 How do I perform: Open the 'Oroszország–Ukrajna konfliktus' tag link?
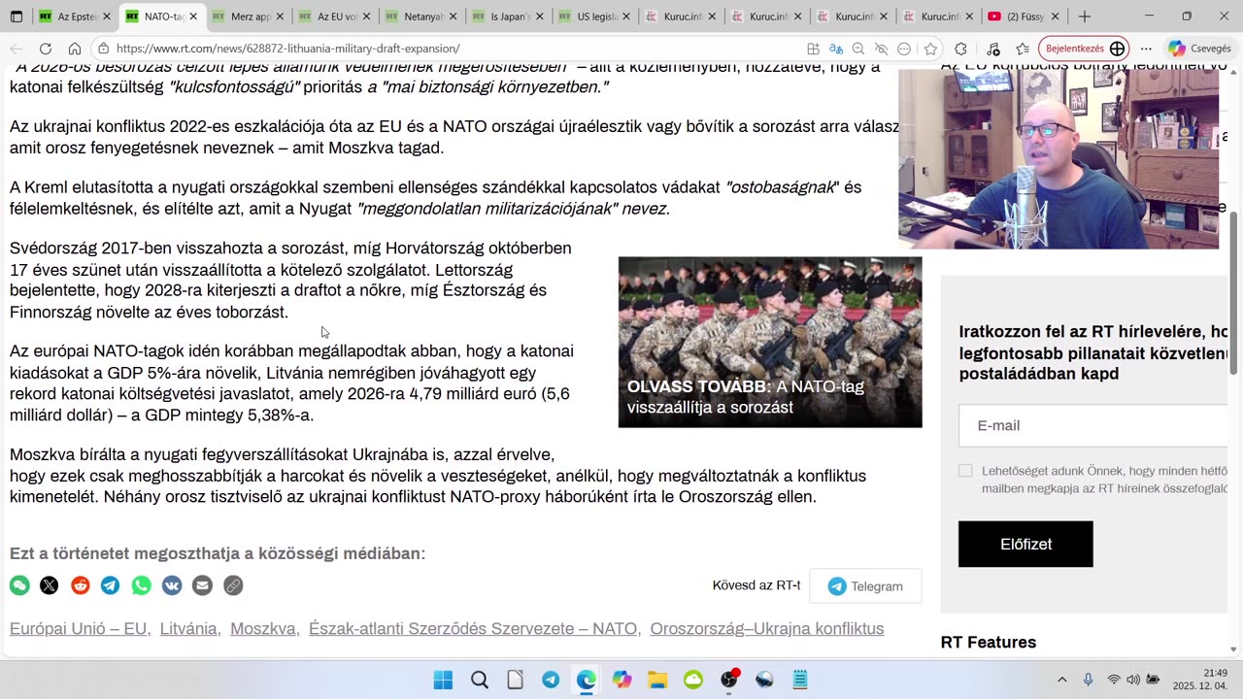pos(767,629)
